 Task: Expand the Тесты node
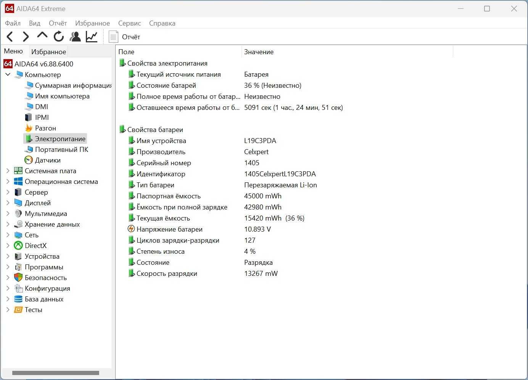click(x=8, y=309)
